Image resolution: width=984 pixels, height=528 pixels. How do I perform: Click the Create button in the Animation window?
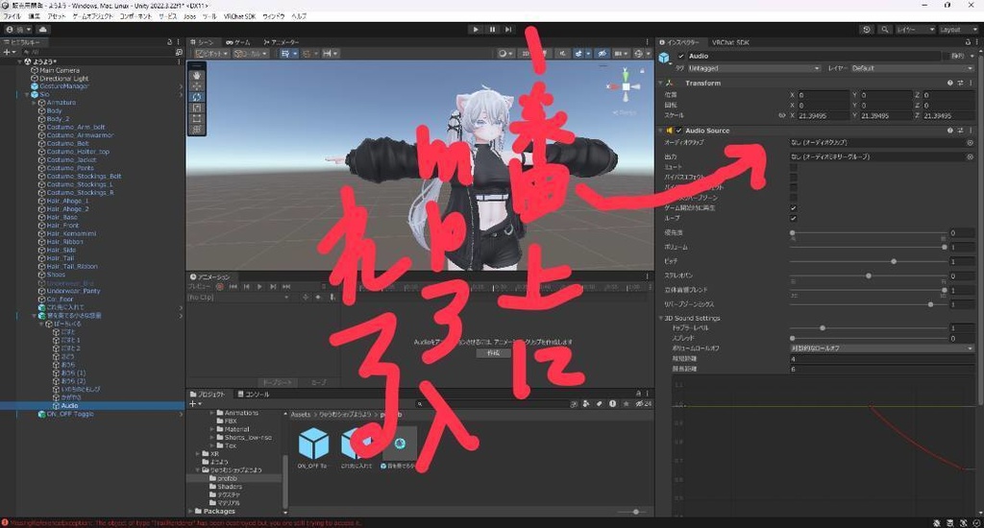(x=493, y=353)
